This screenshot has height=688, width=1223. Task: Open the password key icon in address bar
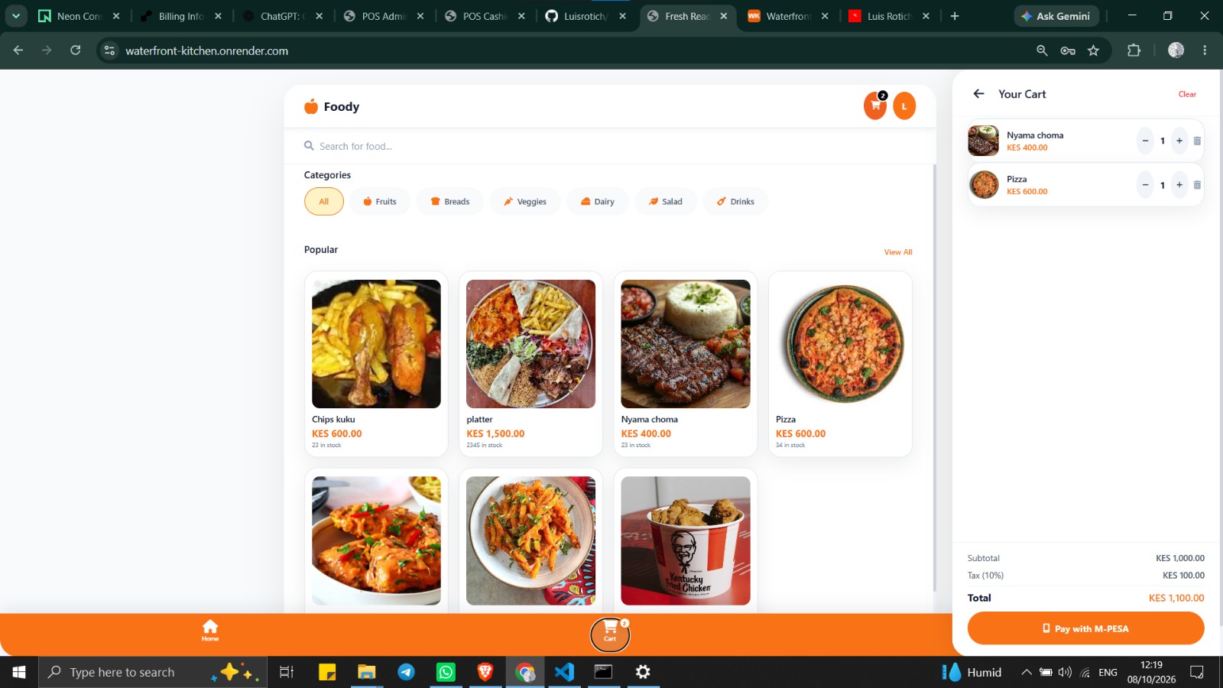coord(1068,50)
